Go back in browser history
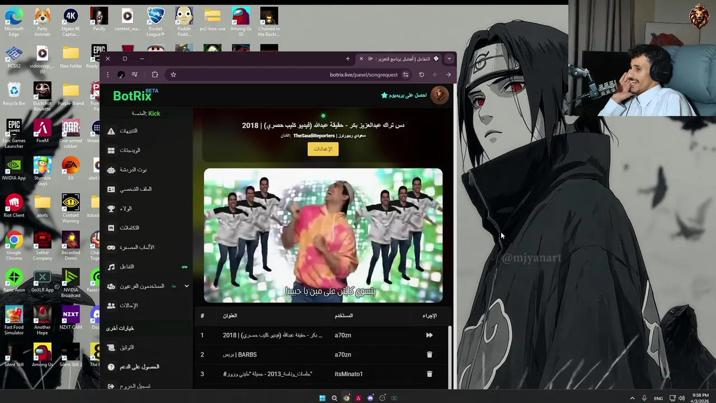The width and height of the screenshot is (716, 403). (448, 74)
